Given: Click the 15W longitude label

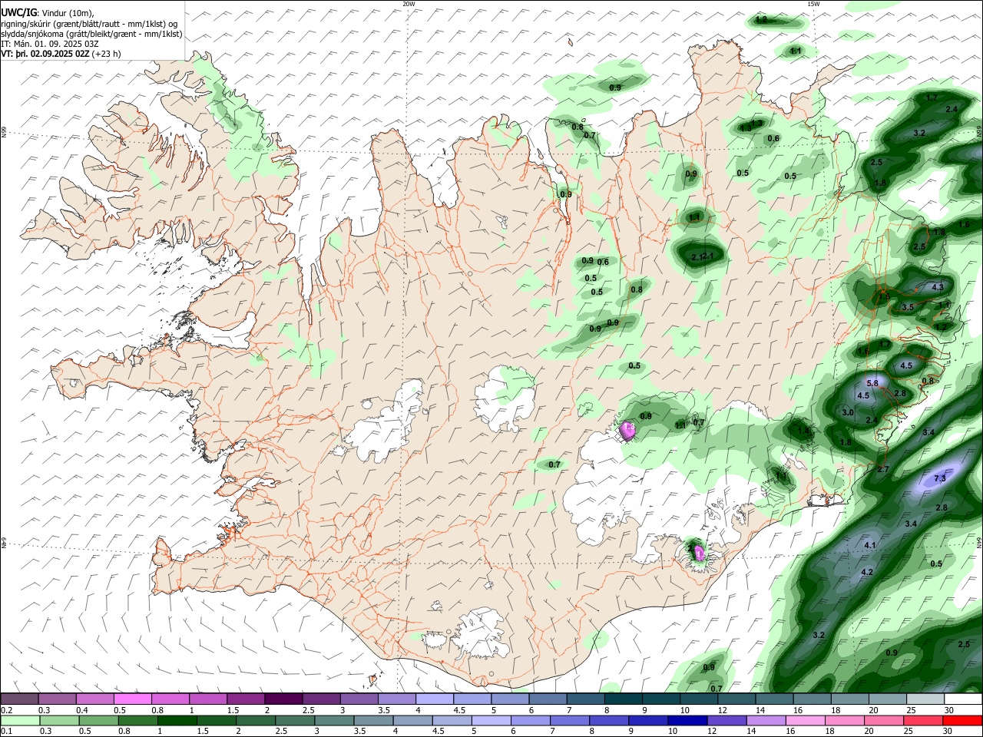Looking at the screenshot, I should pos(813,4).
